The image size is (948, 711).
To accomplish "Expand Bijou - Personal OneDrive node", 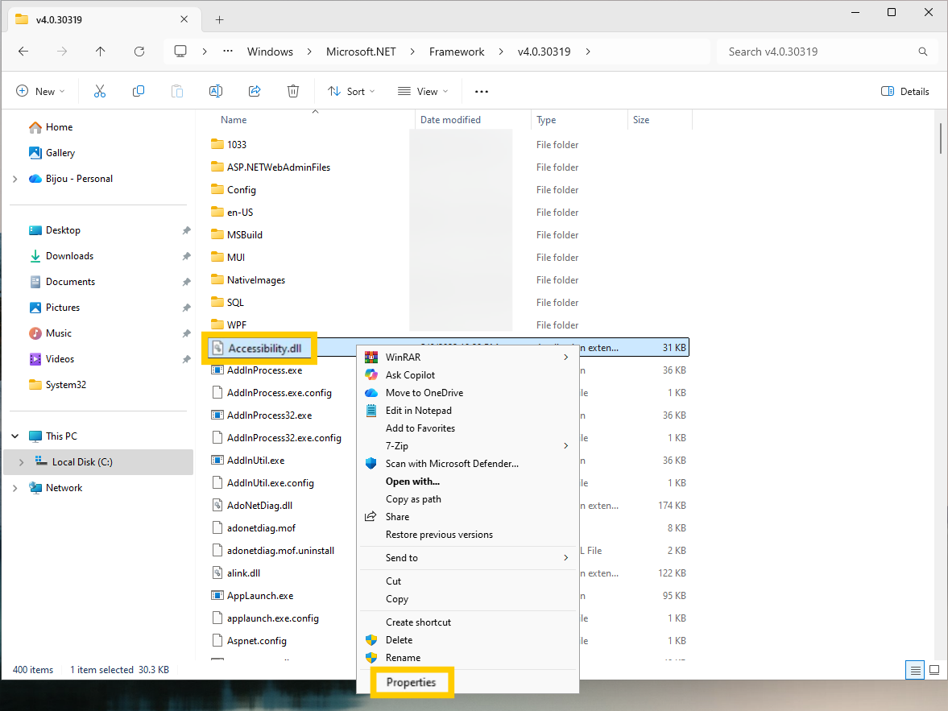I will tap(15, 179).
